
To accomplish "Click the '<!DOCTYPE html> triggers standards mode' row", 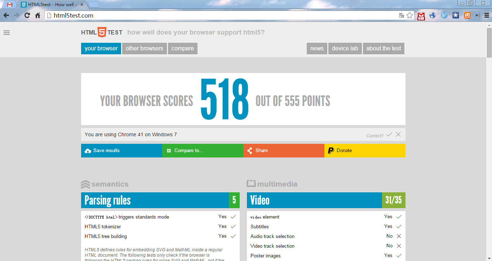I will click(x=160, y=217).
